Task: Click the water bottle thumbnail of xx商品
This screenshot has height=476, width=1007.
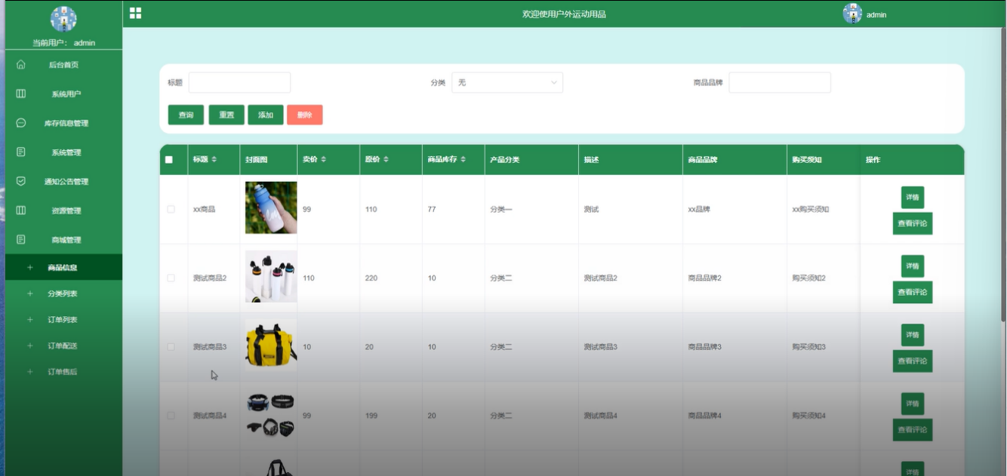Action: coord(271,207)
